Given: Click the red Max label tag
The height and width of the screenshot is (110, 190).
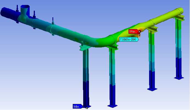Looking at the screenshot, I should pyautogui.click(x=133, y=31).
